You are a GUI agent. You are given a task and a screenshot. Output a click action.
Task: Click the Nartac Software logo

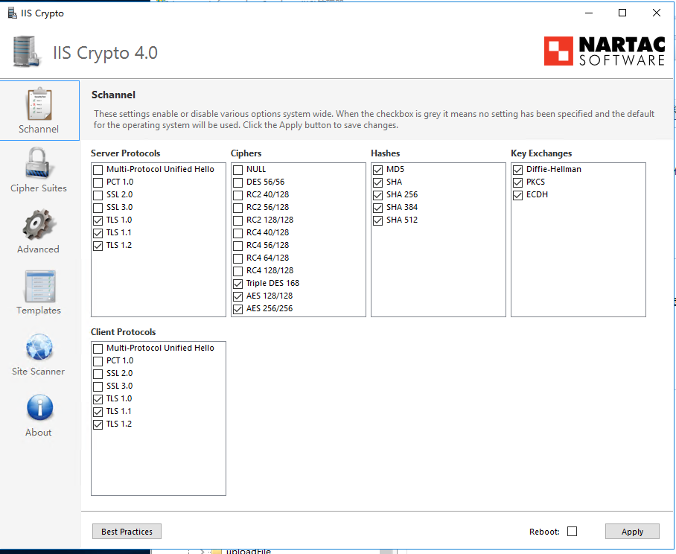605,51
